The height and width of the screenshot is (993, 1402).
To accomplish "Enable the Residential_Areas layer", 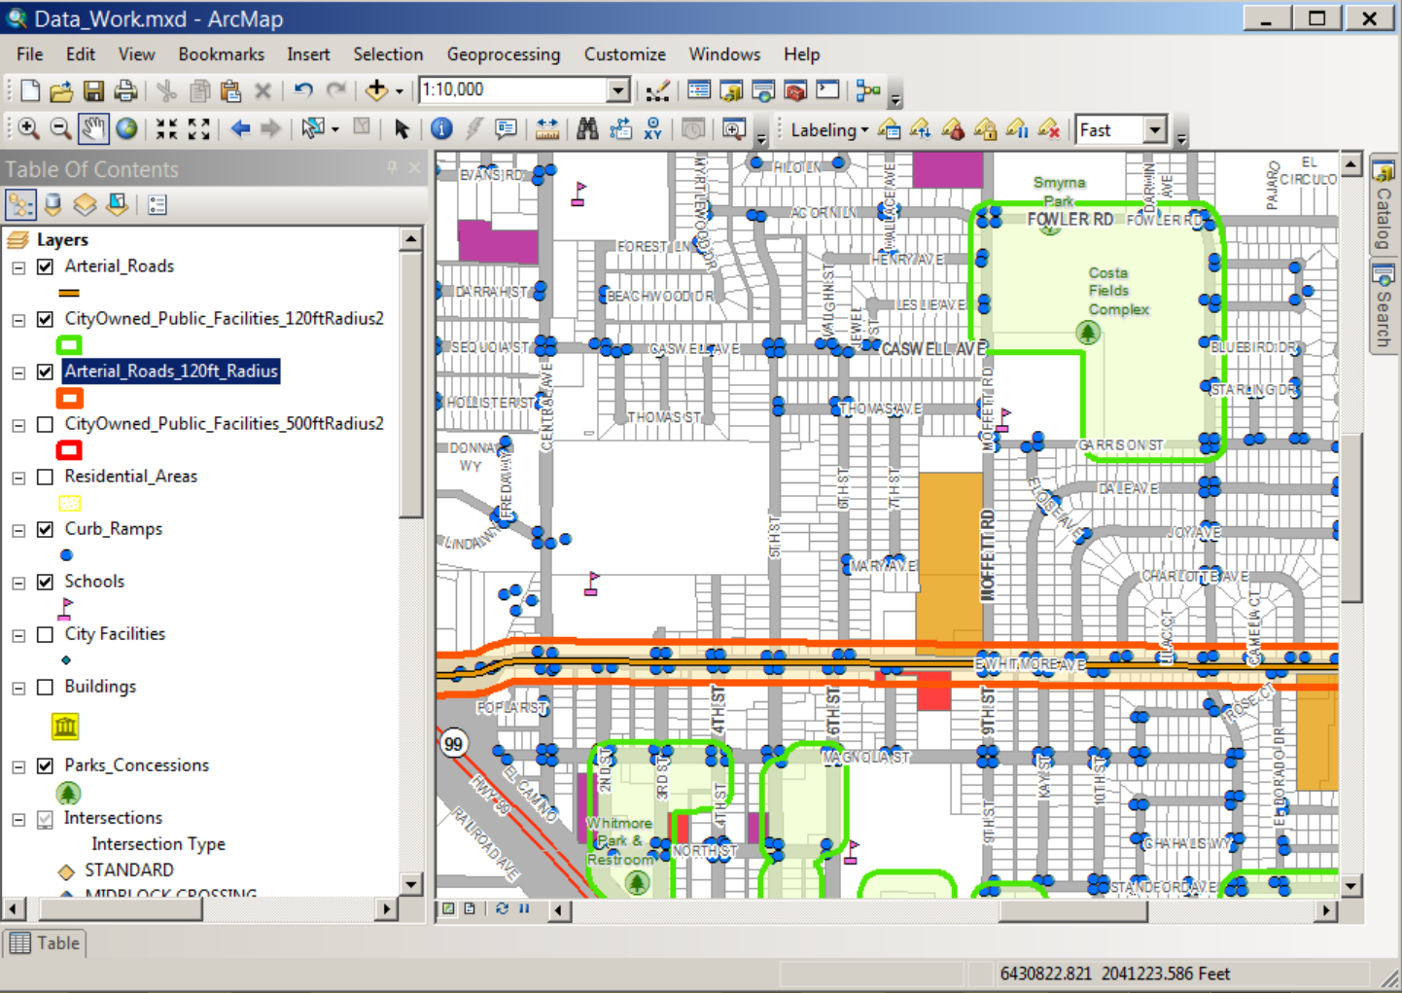I will (x=45, y=477).
